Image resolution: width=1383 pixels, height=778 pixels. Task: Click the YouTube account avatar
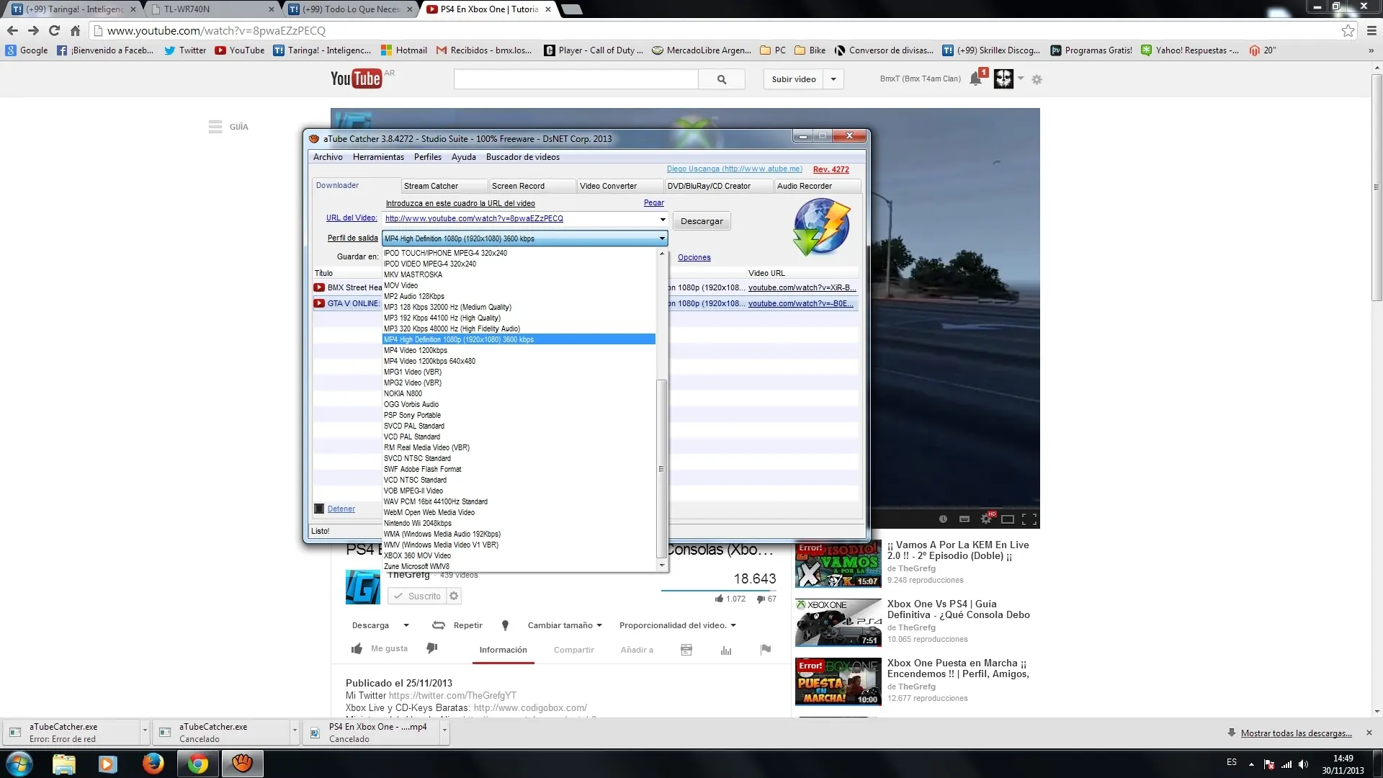[1003, 79]
